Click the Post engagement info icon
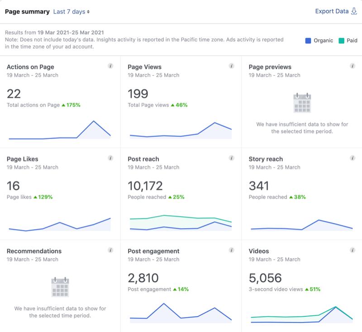Image resolution: width=362 pixels, height=332 pixels. click(x=232, y=250)
